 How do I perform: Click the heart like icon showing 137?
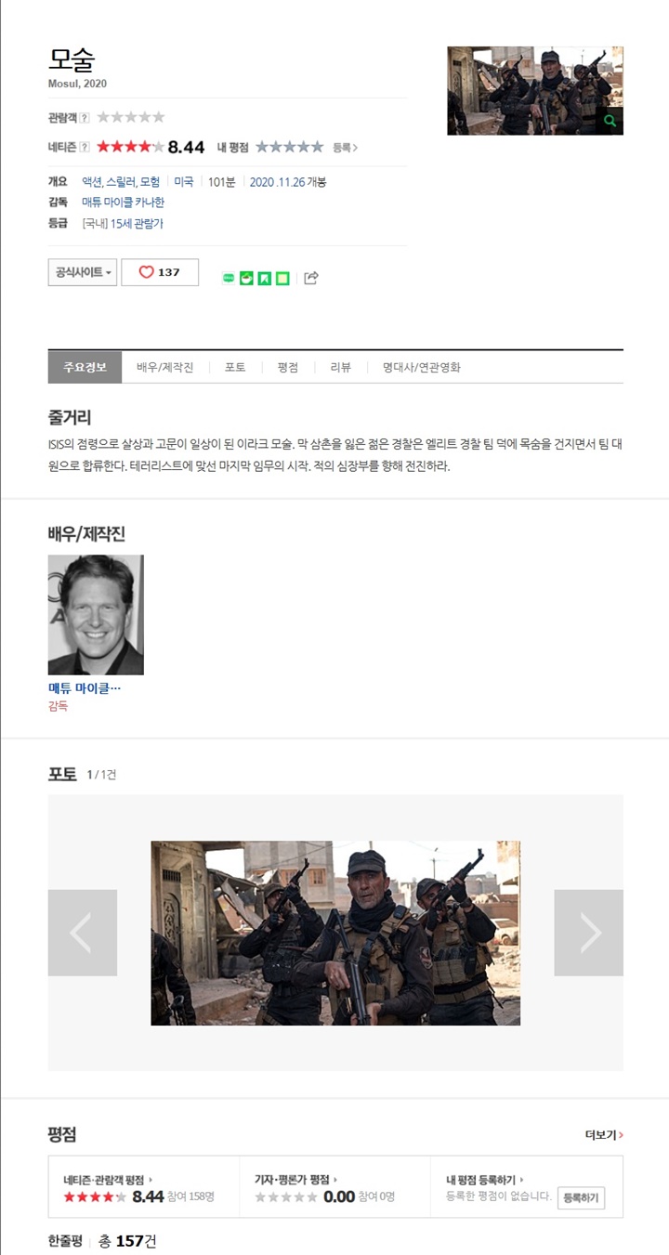click(x=146, y=272)
